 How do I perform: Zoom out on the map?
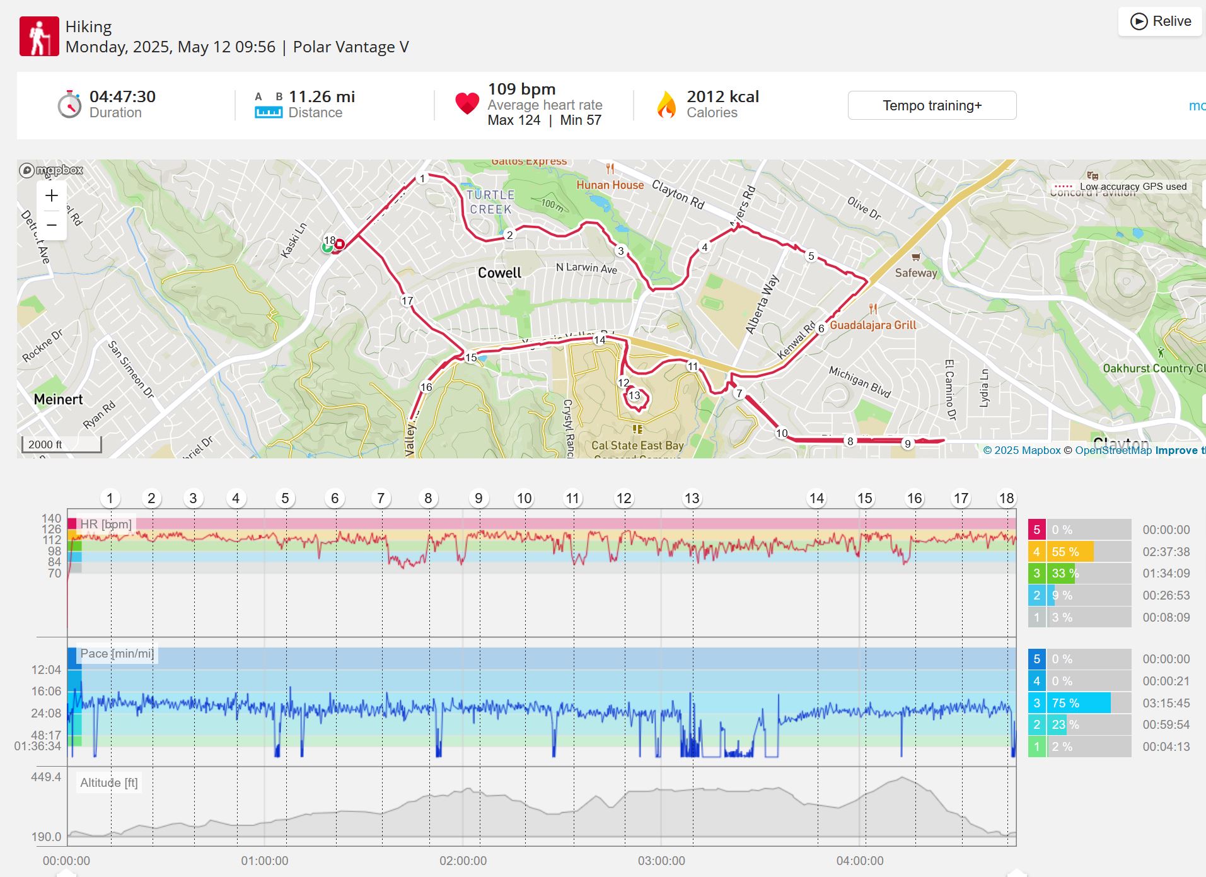(52, 225)
